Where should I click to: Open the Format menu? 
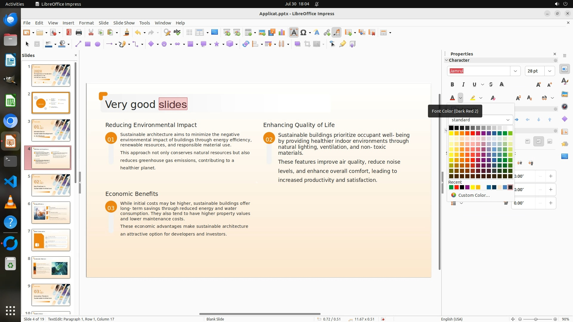click(86, 23)
